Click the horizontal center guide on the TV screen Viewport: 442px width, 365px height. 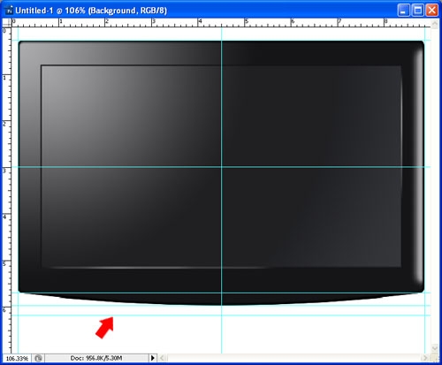(x=221, y=167)
